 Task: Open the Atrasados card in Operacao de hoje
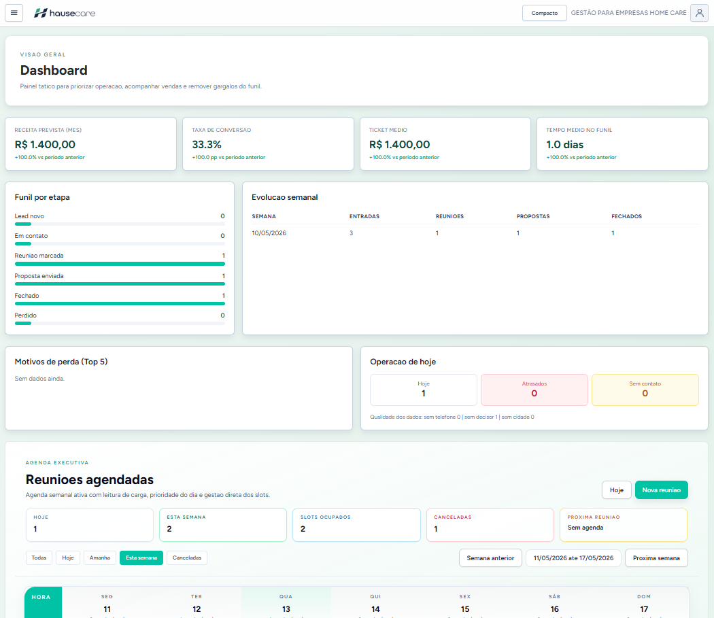[534, 390]
